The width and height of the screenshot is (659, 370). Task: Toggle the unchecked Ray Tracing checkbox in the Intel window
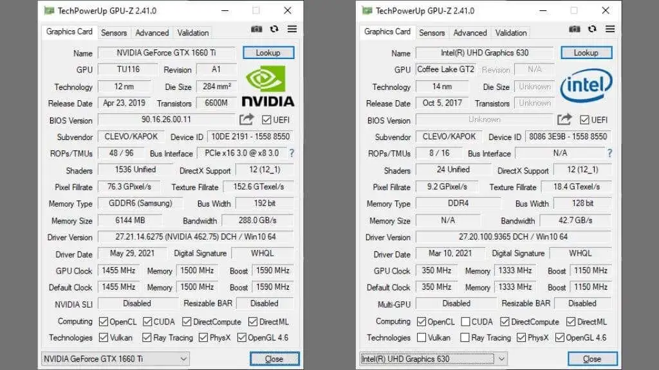tap(465, 338)
